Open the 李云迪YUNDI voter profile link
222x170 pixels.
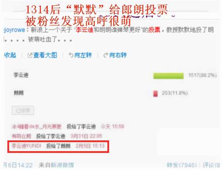(x=27, y=146)
